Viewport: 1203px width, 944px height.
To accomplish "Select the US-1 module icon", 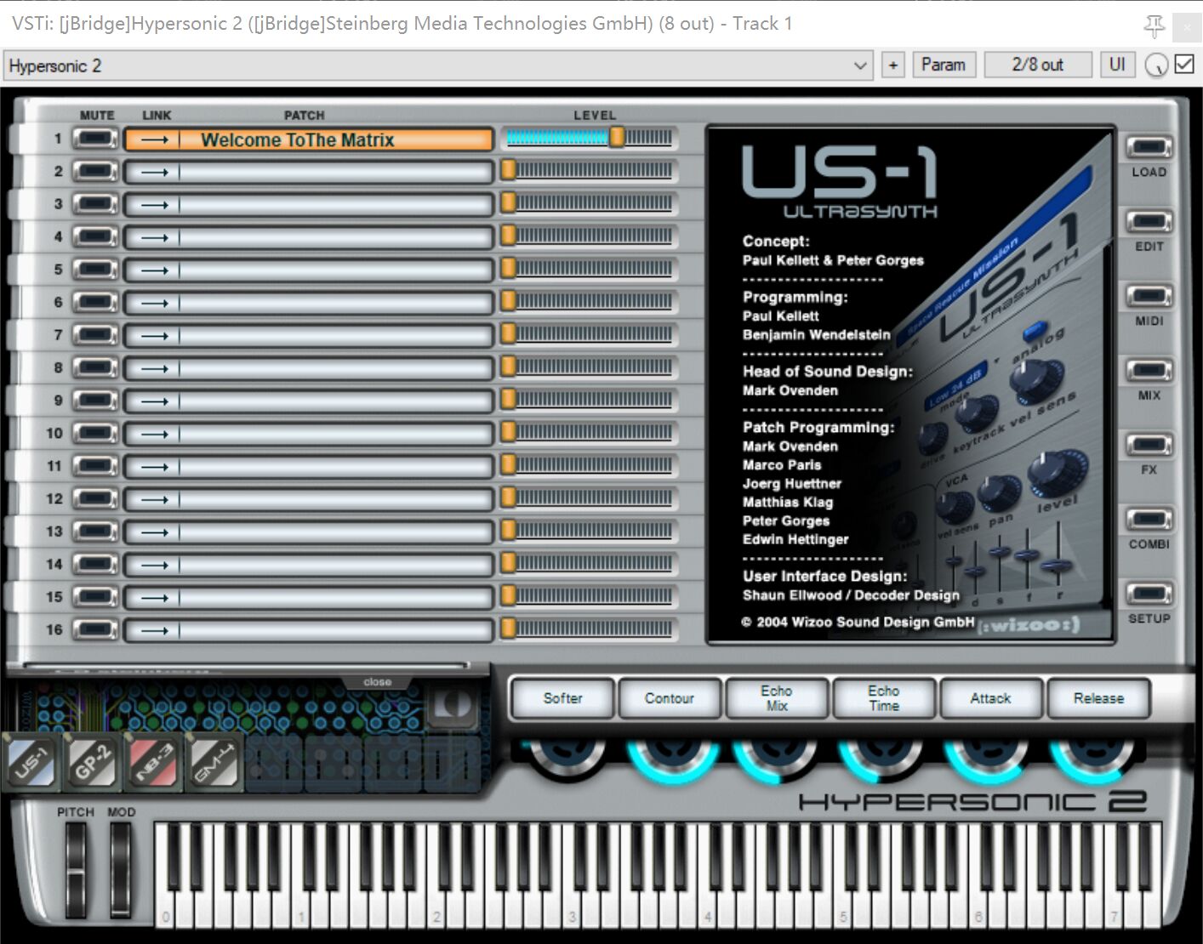I will coord(31,760).
